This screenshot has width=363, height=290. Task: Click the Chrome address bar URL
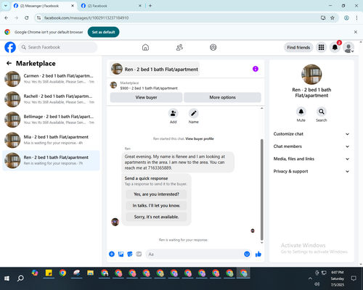click(86, 18)
